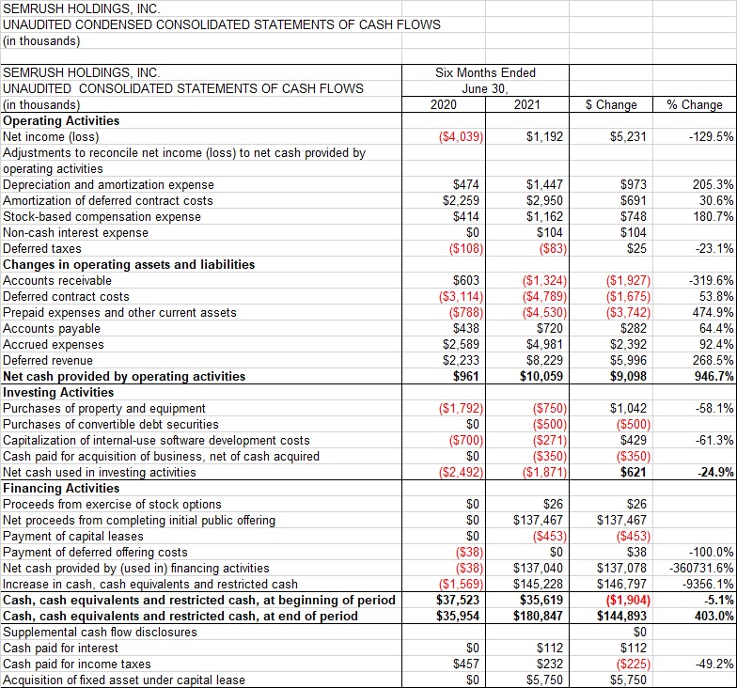737x688 pixels.
Task: Select top title "UNAUDITED CONDENSED CONSOLIDATED STATEMENTS OF CASH FLOWS"
Action: [x=222, y=24]
